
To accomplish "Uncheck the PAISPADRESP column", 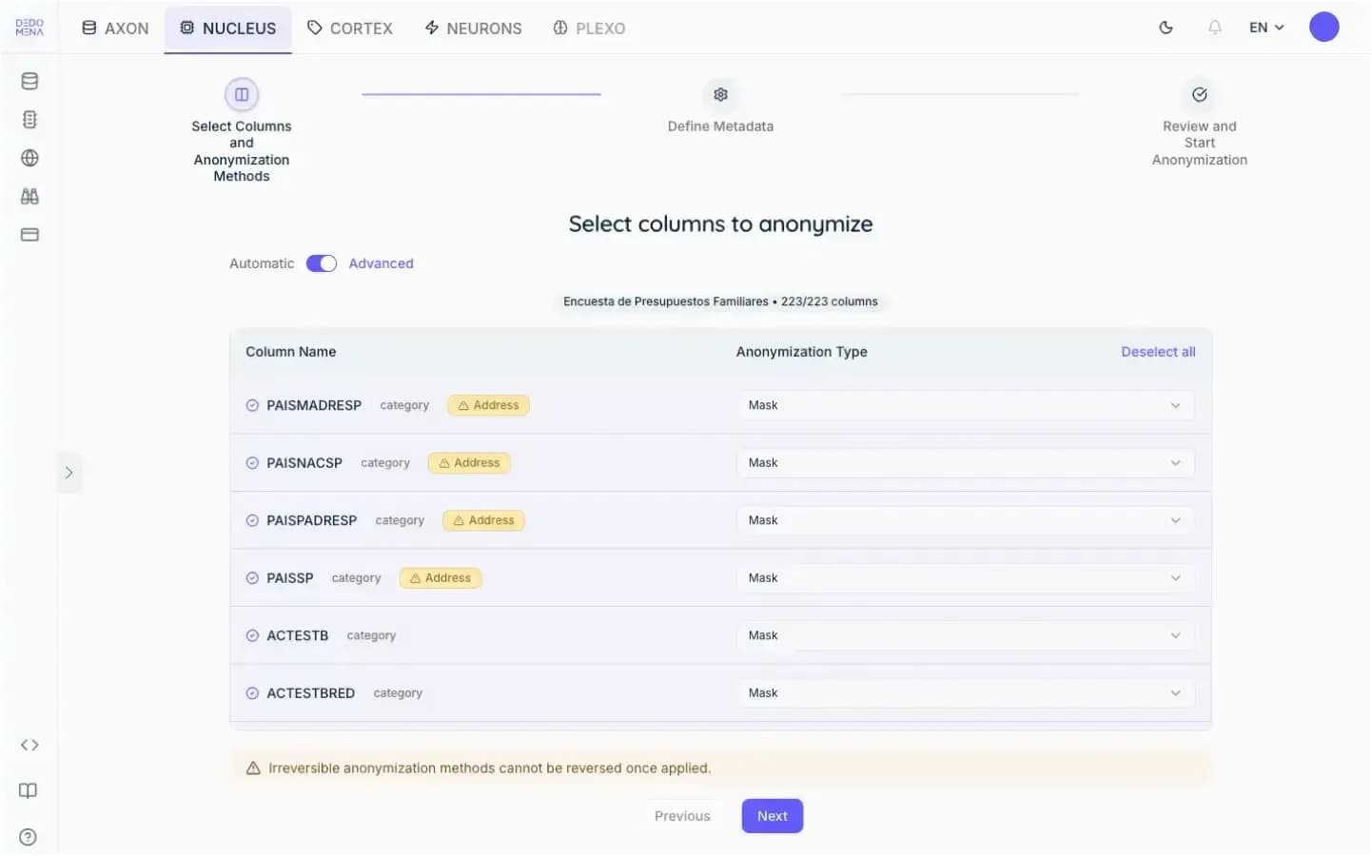I will [252, 521].
